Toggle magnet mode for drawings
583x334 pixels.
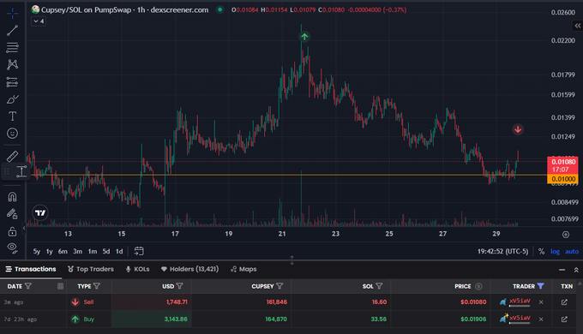pos(12,196)
